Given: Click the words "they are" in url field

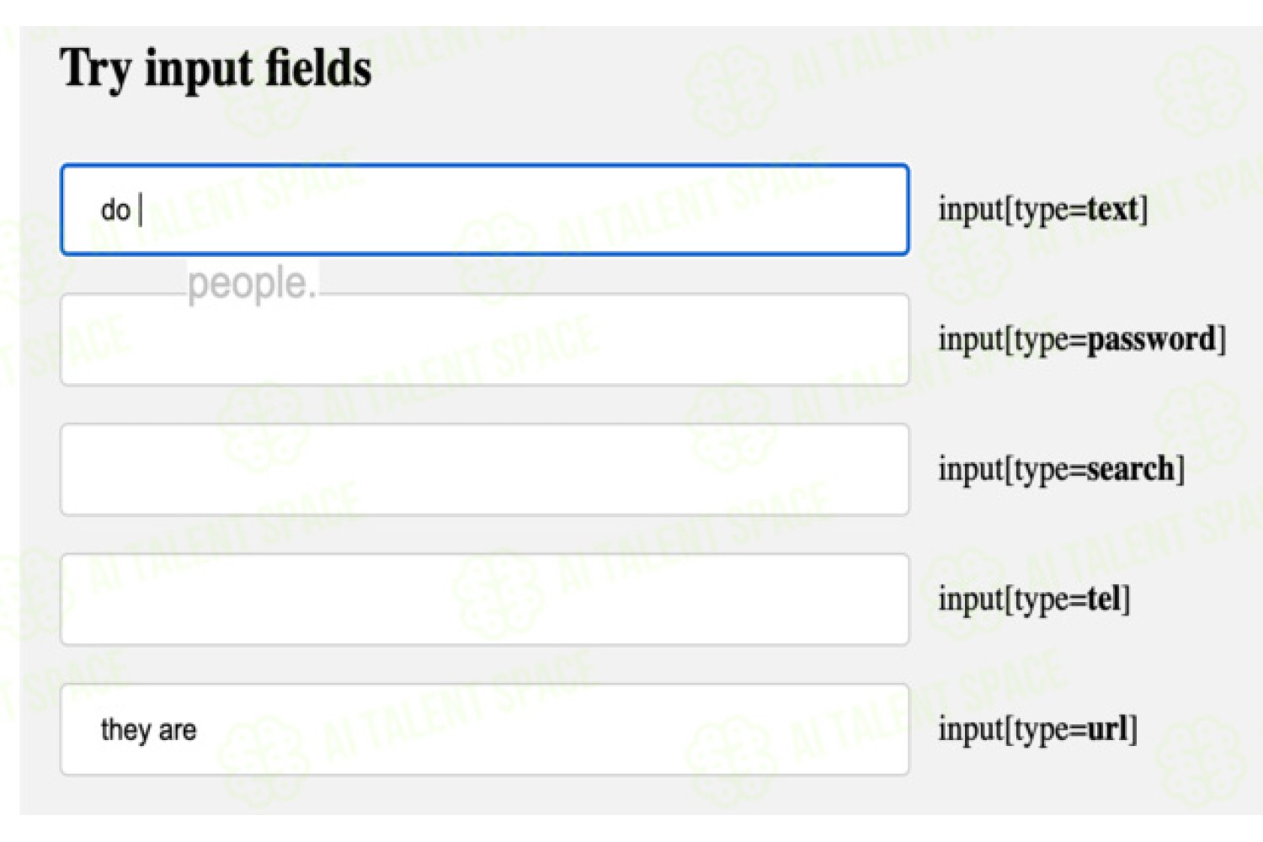Looking at the screenshot, I should 148,730.
